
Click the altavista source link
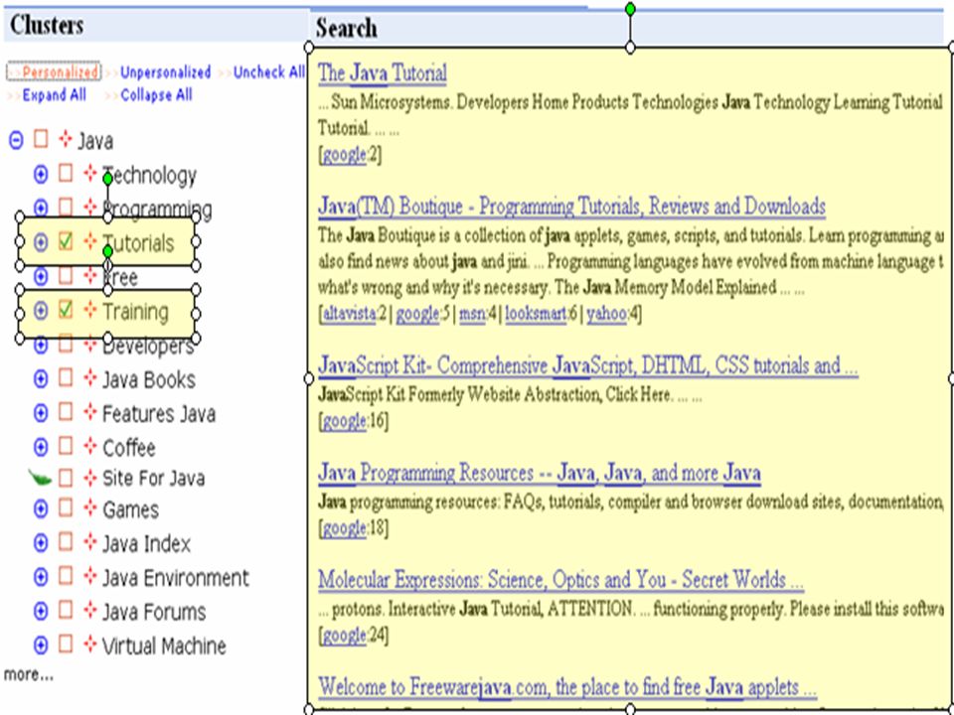(x=349, y=315)
